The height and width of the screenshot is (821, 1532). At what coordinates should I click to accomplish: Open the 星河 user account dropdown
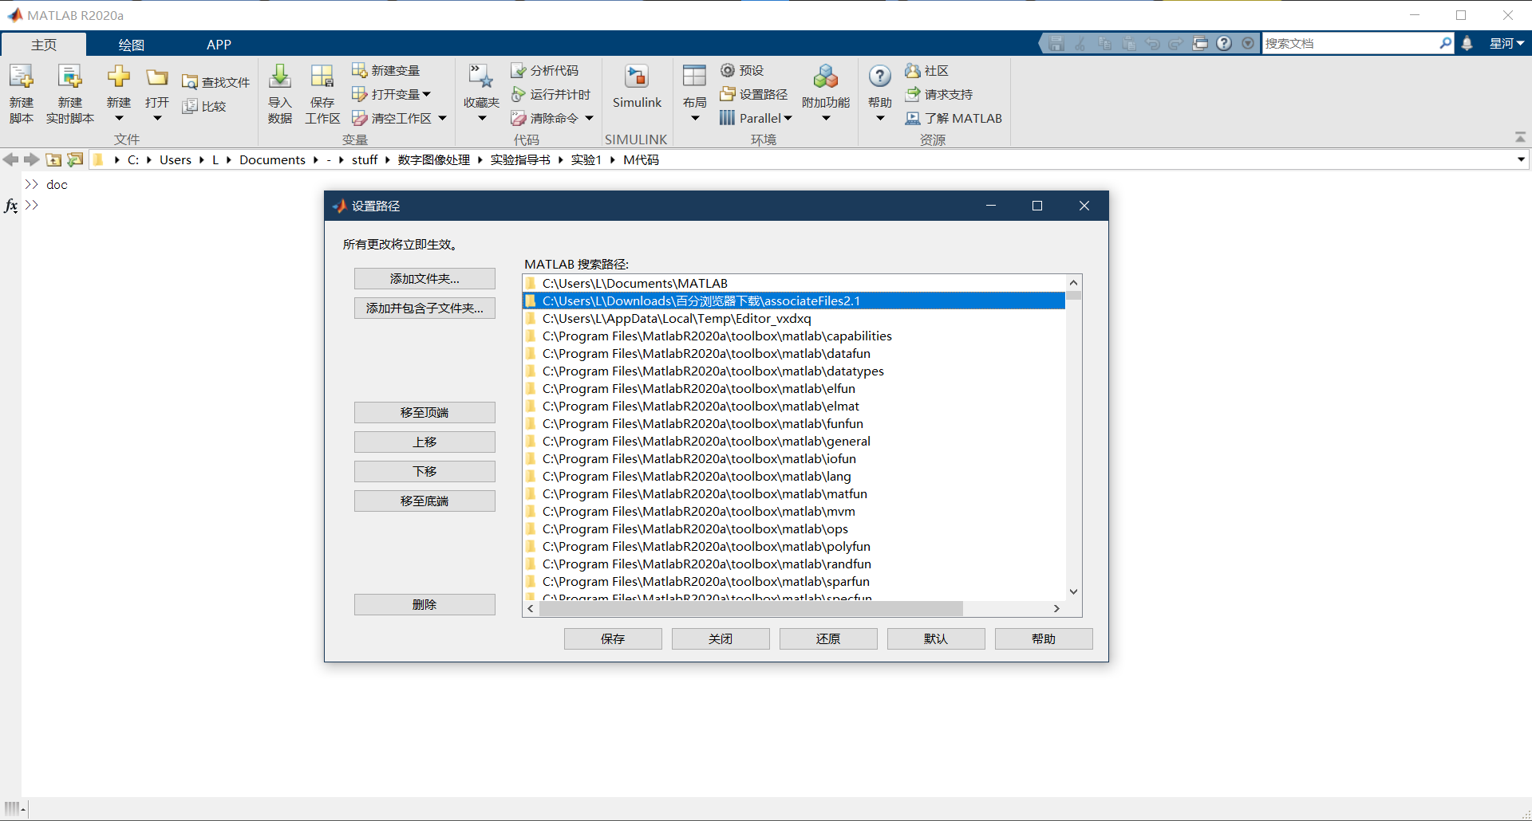click(1506, 43)
